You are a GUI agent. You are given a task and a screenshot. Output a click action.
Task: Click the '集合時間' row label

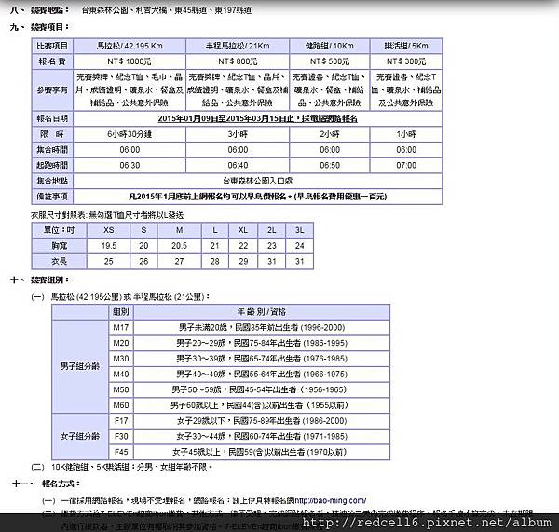(x=52, y=150)
